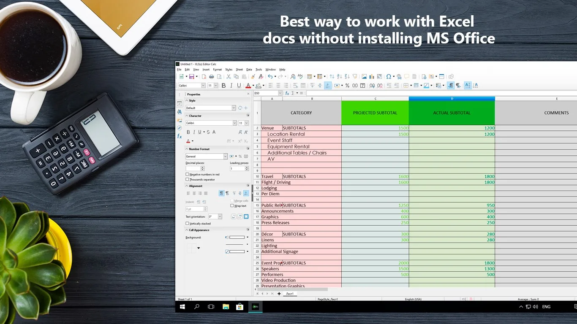Click the Insert Chart icon
This screenshot has height=324, width=577.
pyautogui.click(x=372, y=77)
